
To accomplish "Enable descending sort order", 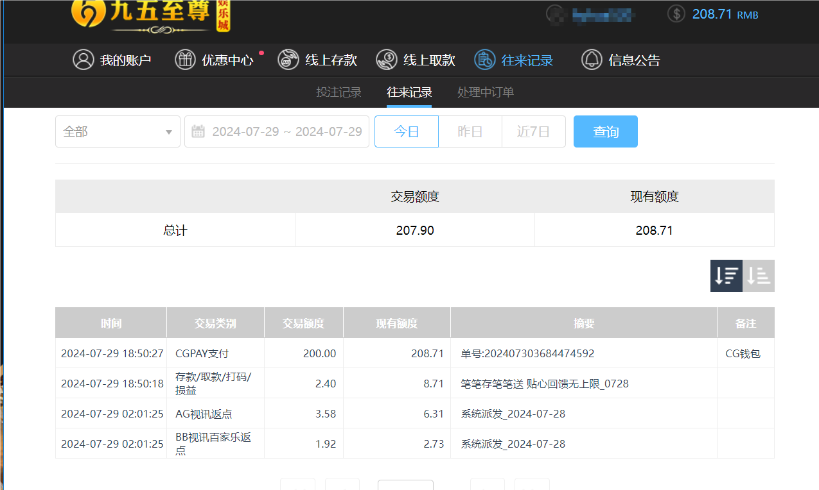I will coord(726,275).
